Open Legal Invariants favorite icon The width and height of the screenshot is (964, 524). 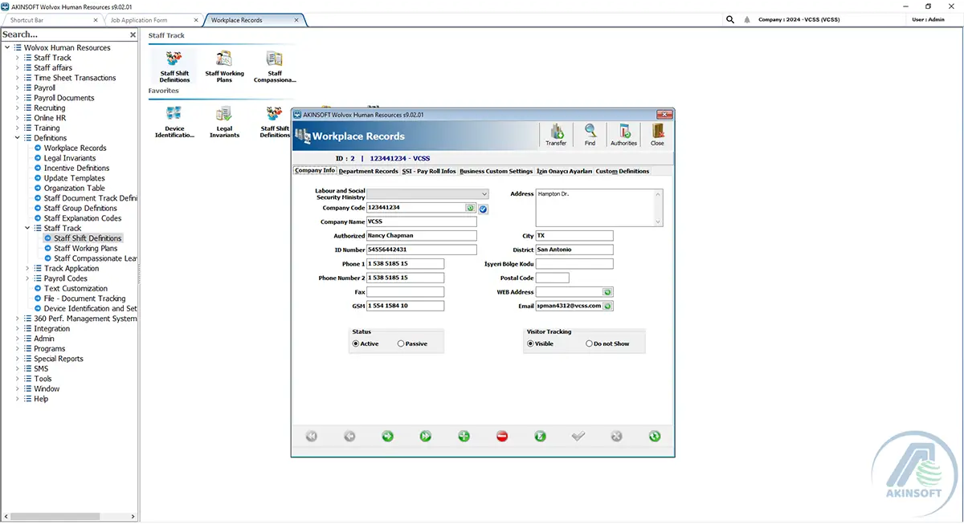(x=224, y=122)
